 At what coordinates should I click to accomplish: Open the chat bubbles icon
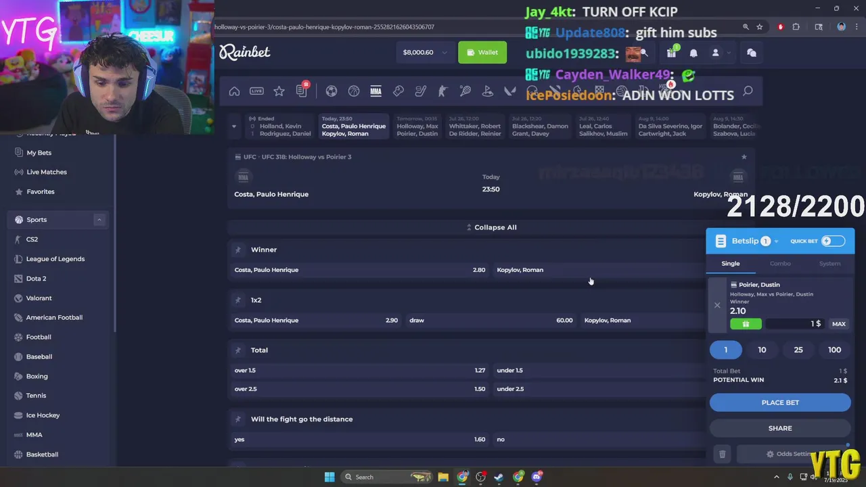coord(751,52)
